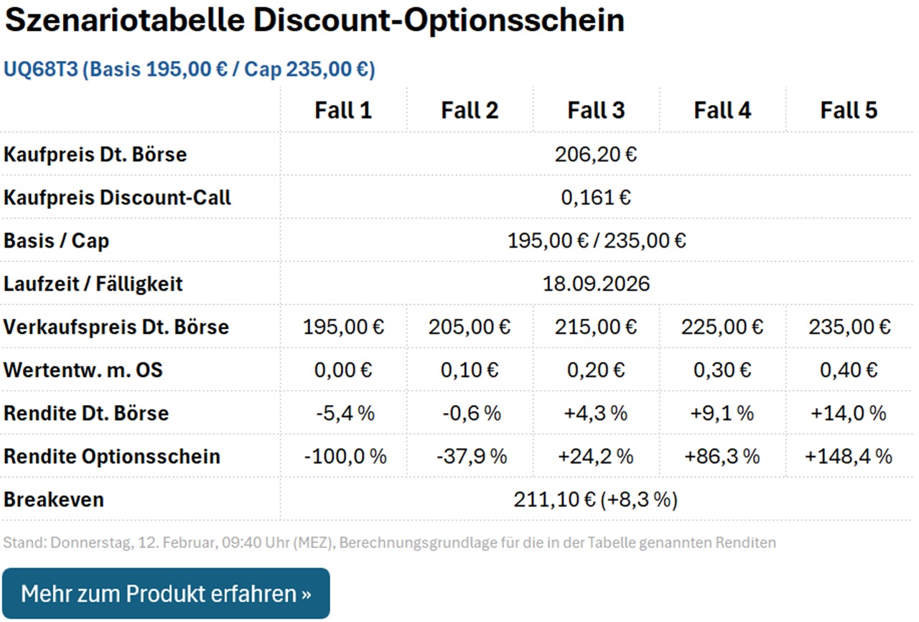Click the +148,4 % return in Fall 5
Image resolution: width=919 pixels, height=622 pixels.
849,455
